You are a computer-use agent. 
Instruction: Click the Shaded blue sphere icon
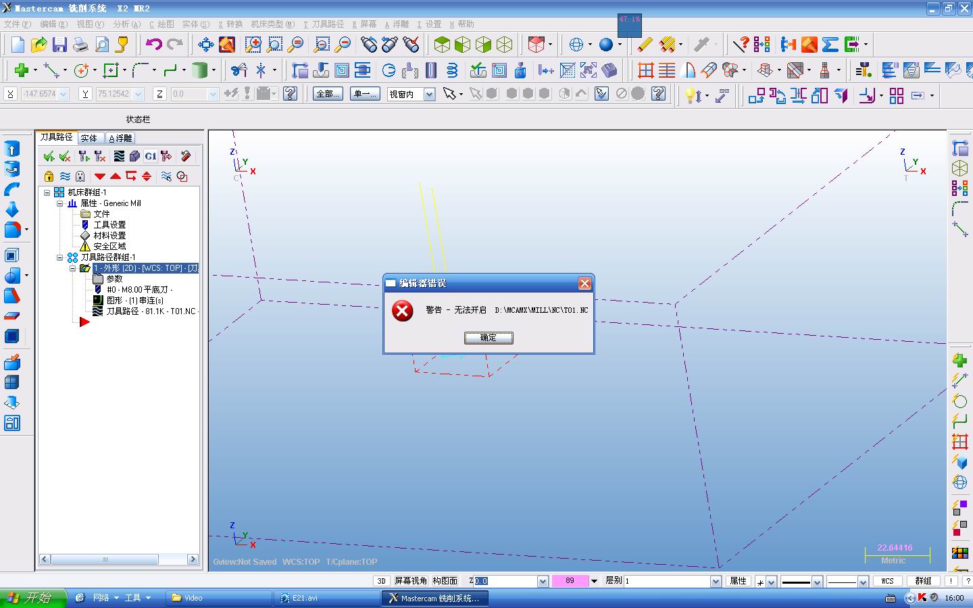[606, 45]
